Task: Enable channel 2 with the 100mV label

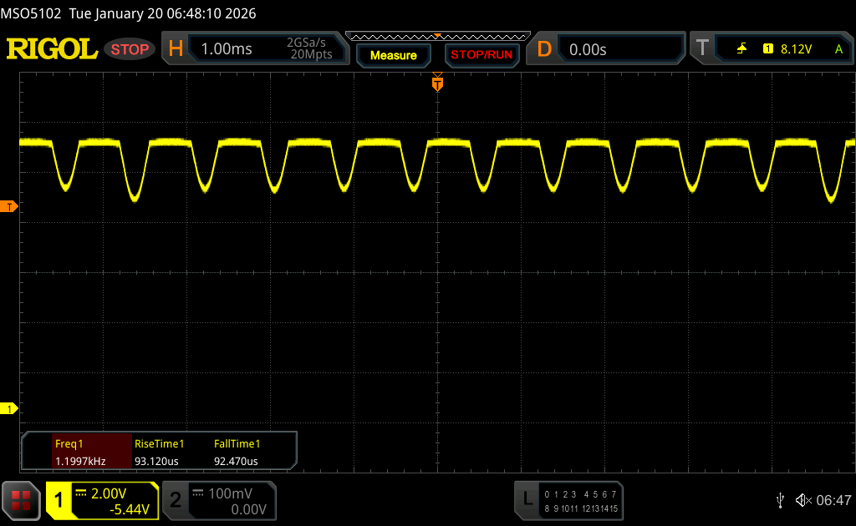Action: click(217, 500)
